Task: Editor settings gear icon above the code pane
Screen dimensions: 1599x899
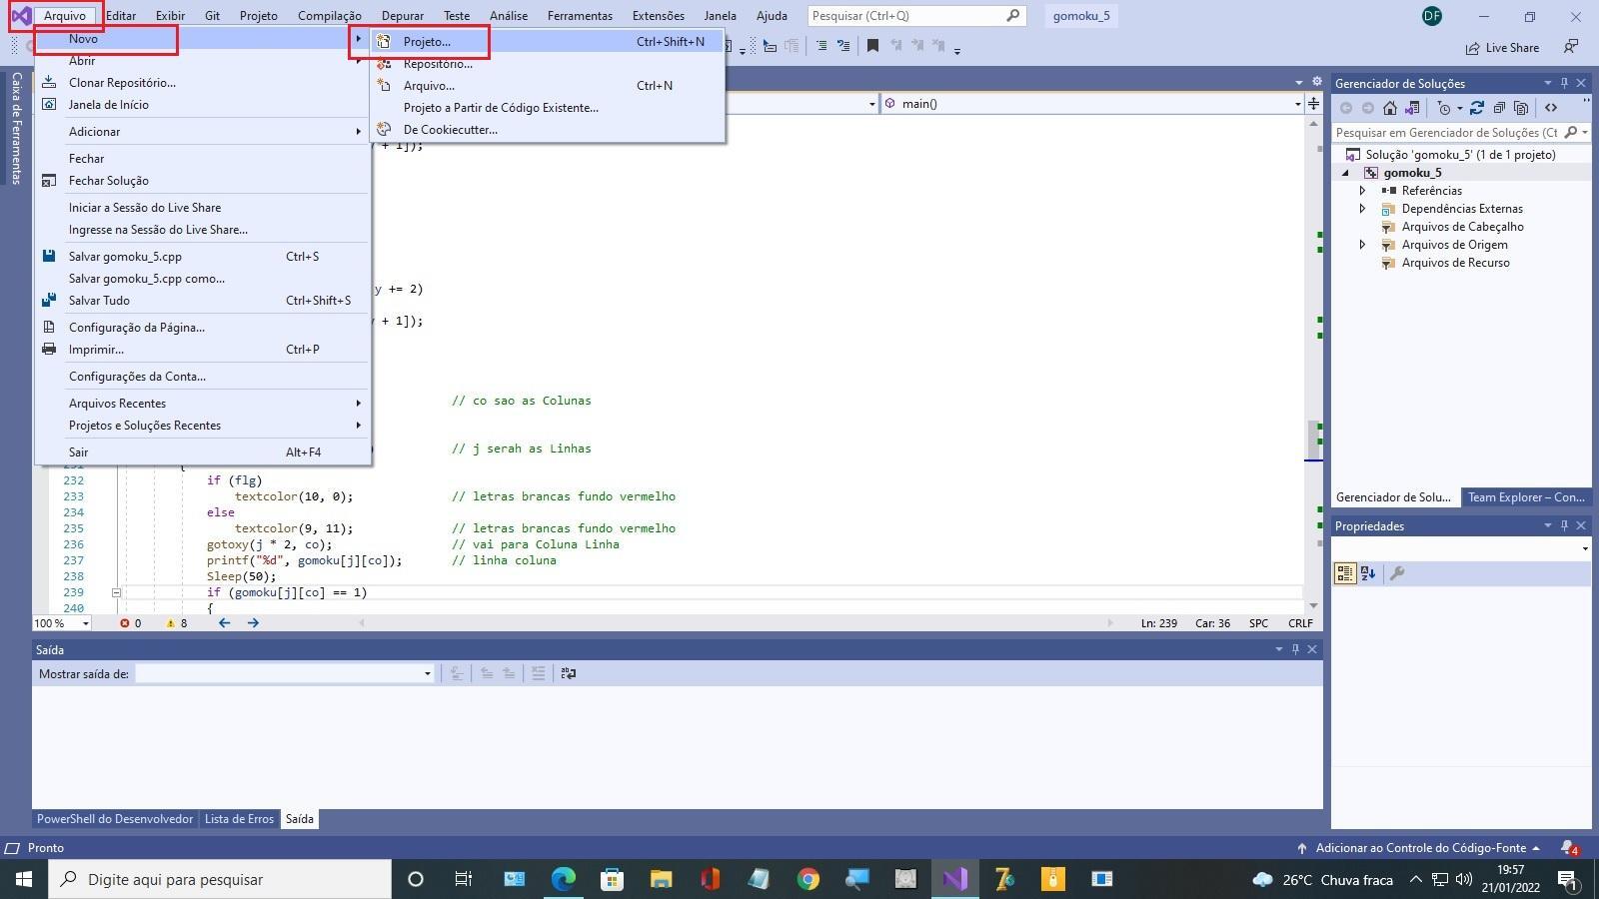Action: [x=1317, y=82]
